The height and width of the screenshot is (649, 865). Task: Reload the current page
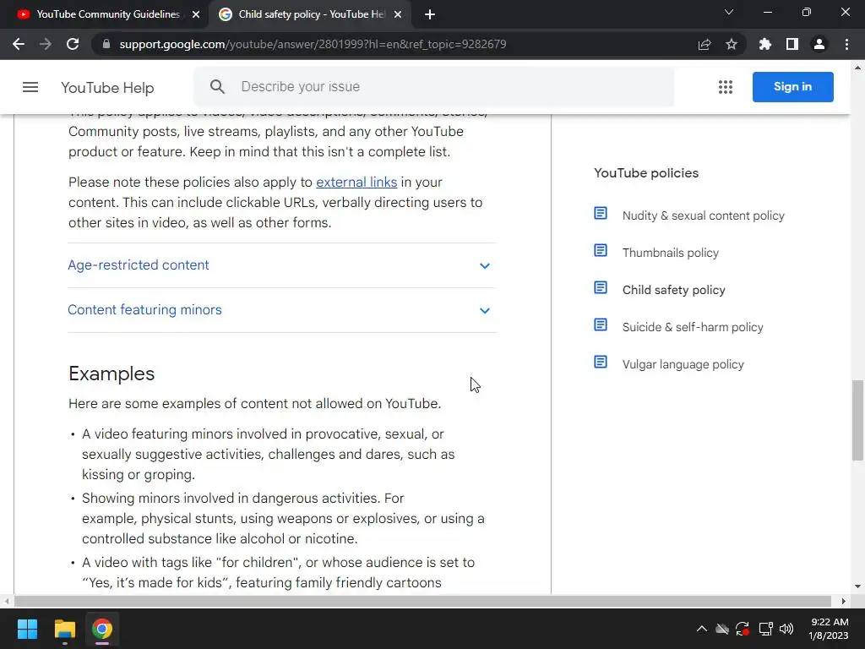(73, 44)
